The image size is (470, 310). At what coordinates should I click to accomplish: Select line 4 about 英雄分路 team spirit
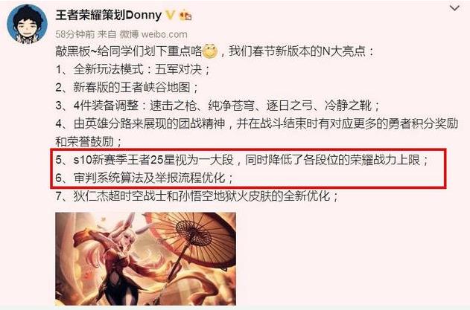[257, 132]
